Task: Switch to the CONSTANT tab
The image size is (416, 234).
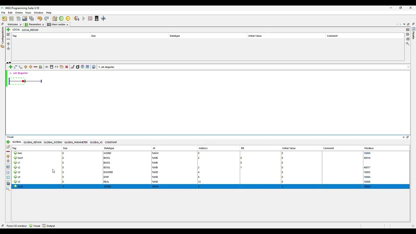Action: click(111, 142)
